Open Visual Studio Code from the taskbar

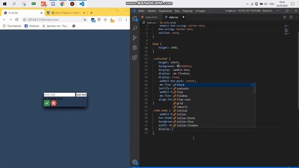pos(82,4)
